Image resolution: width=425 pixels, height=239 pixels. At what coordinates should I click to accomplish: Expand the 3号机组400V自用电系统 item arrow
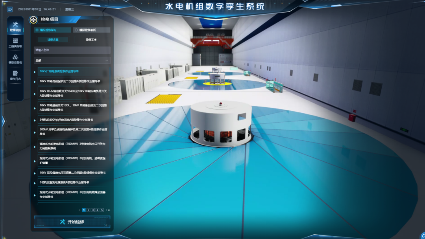coord(35,120)
